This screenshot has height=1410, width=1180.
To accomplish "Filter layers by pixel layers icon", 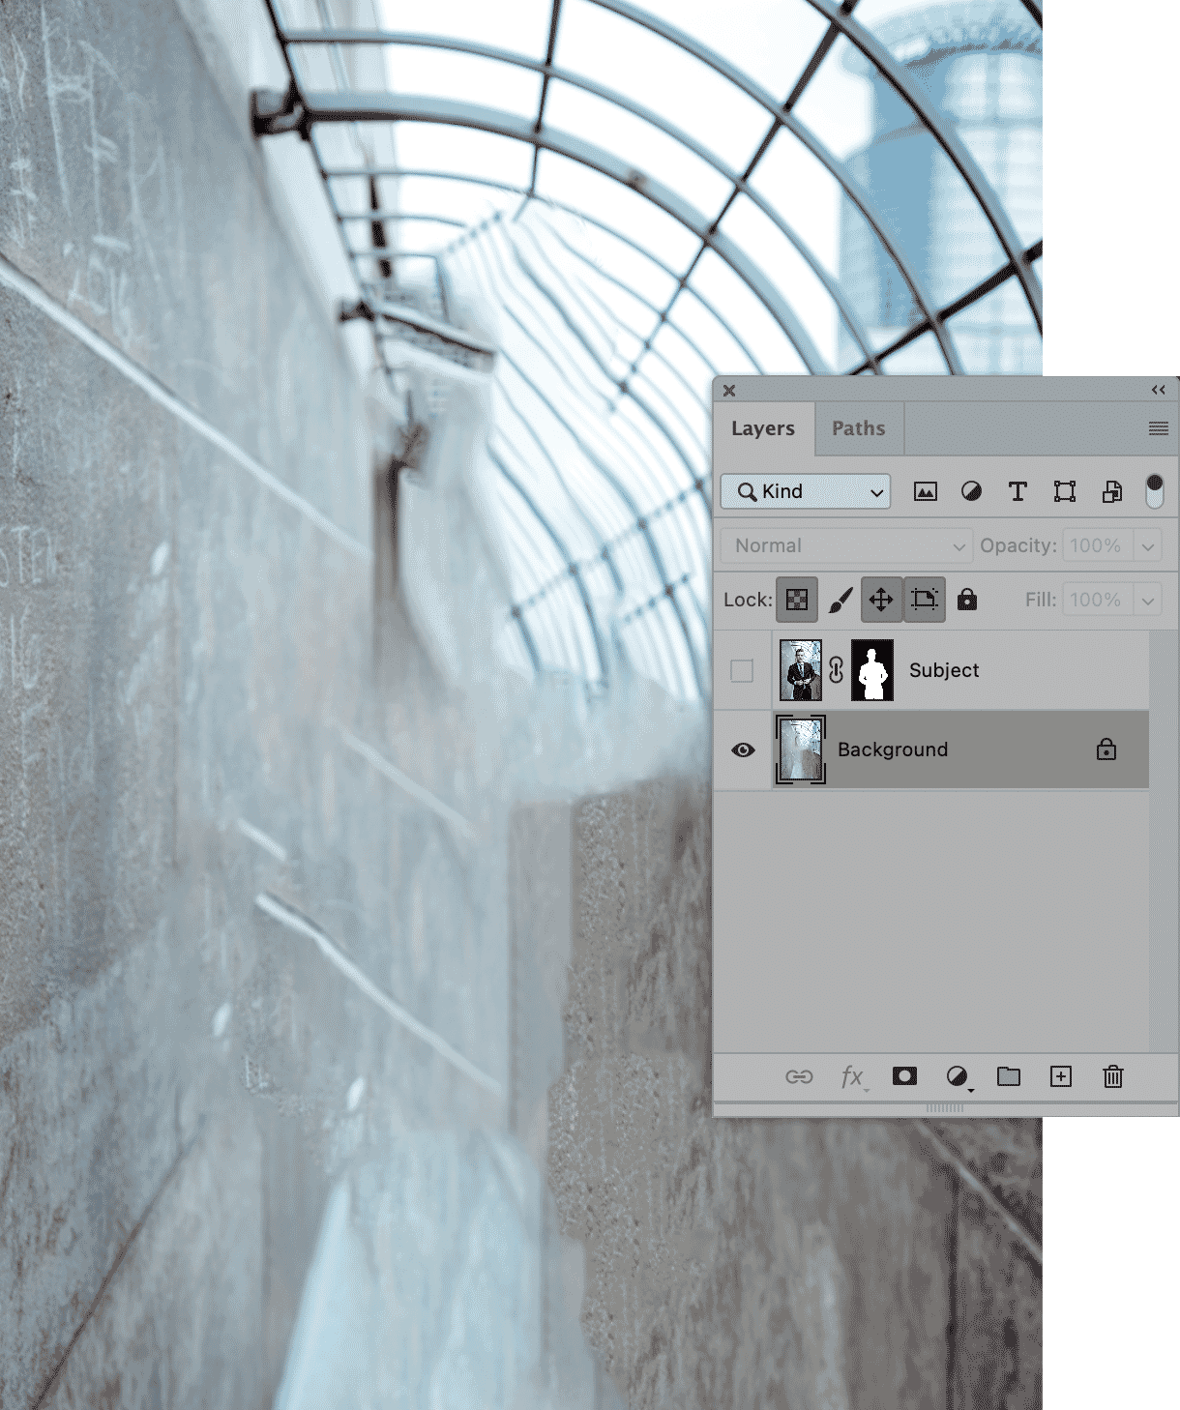I will coord(925,491).
